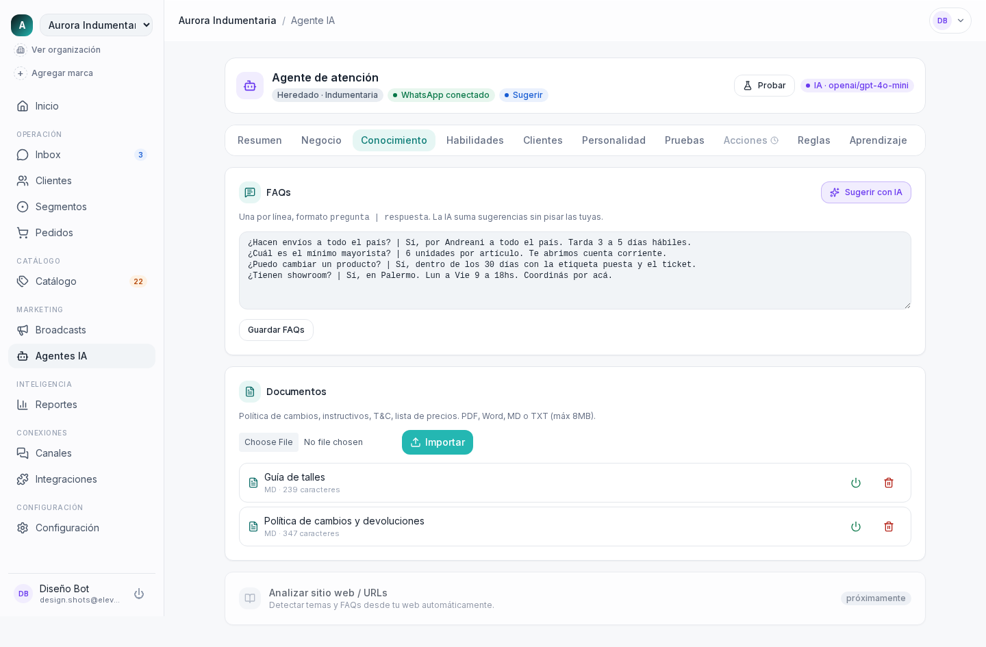Click the Aurora brand logo avatar
Screen dimensions: 986x647
[22, 25]
